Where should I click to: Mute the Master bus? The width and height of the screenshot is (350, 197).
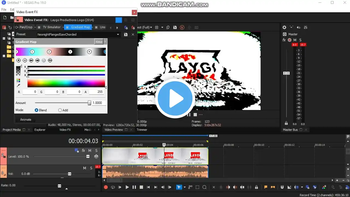tap(295, 40)
